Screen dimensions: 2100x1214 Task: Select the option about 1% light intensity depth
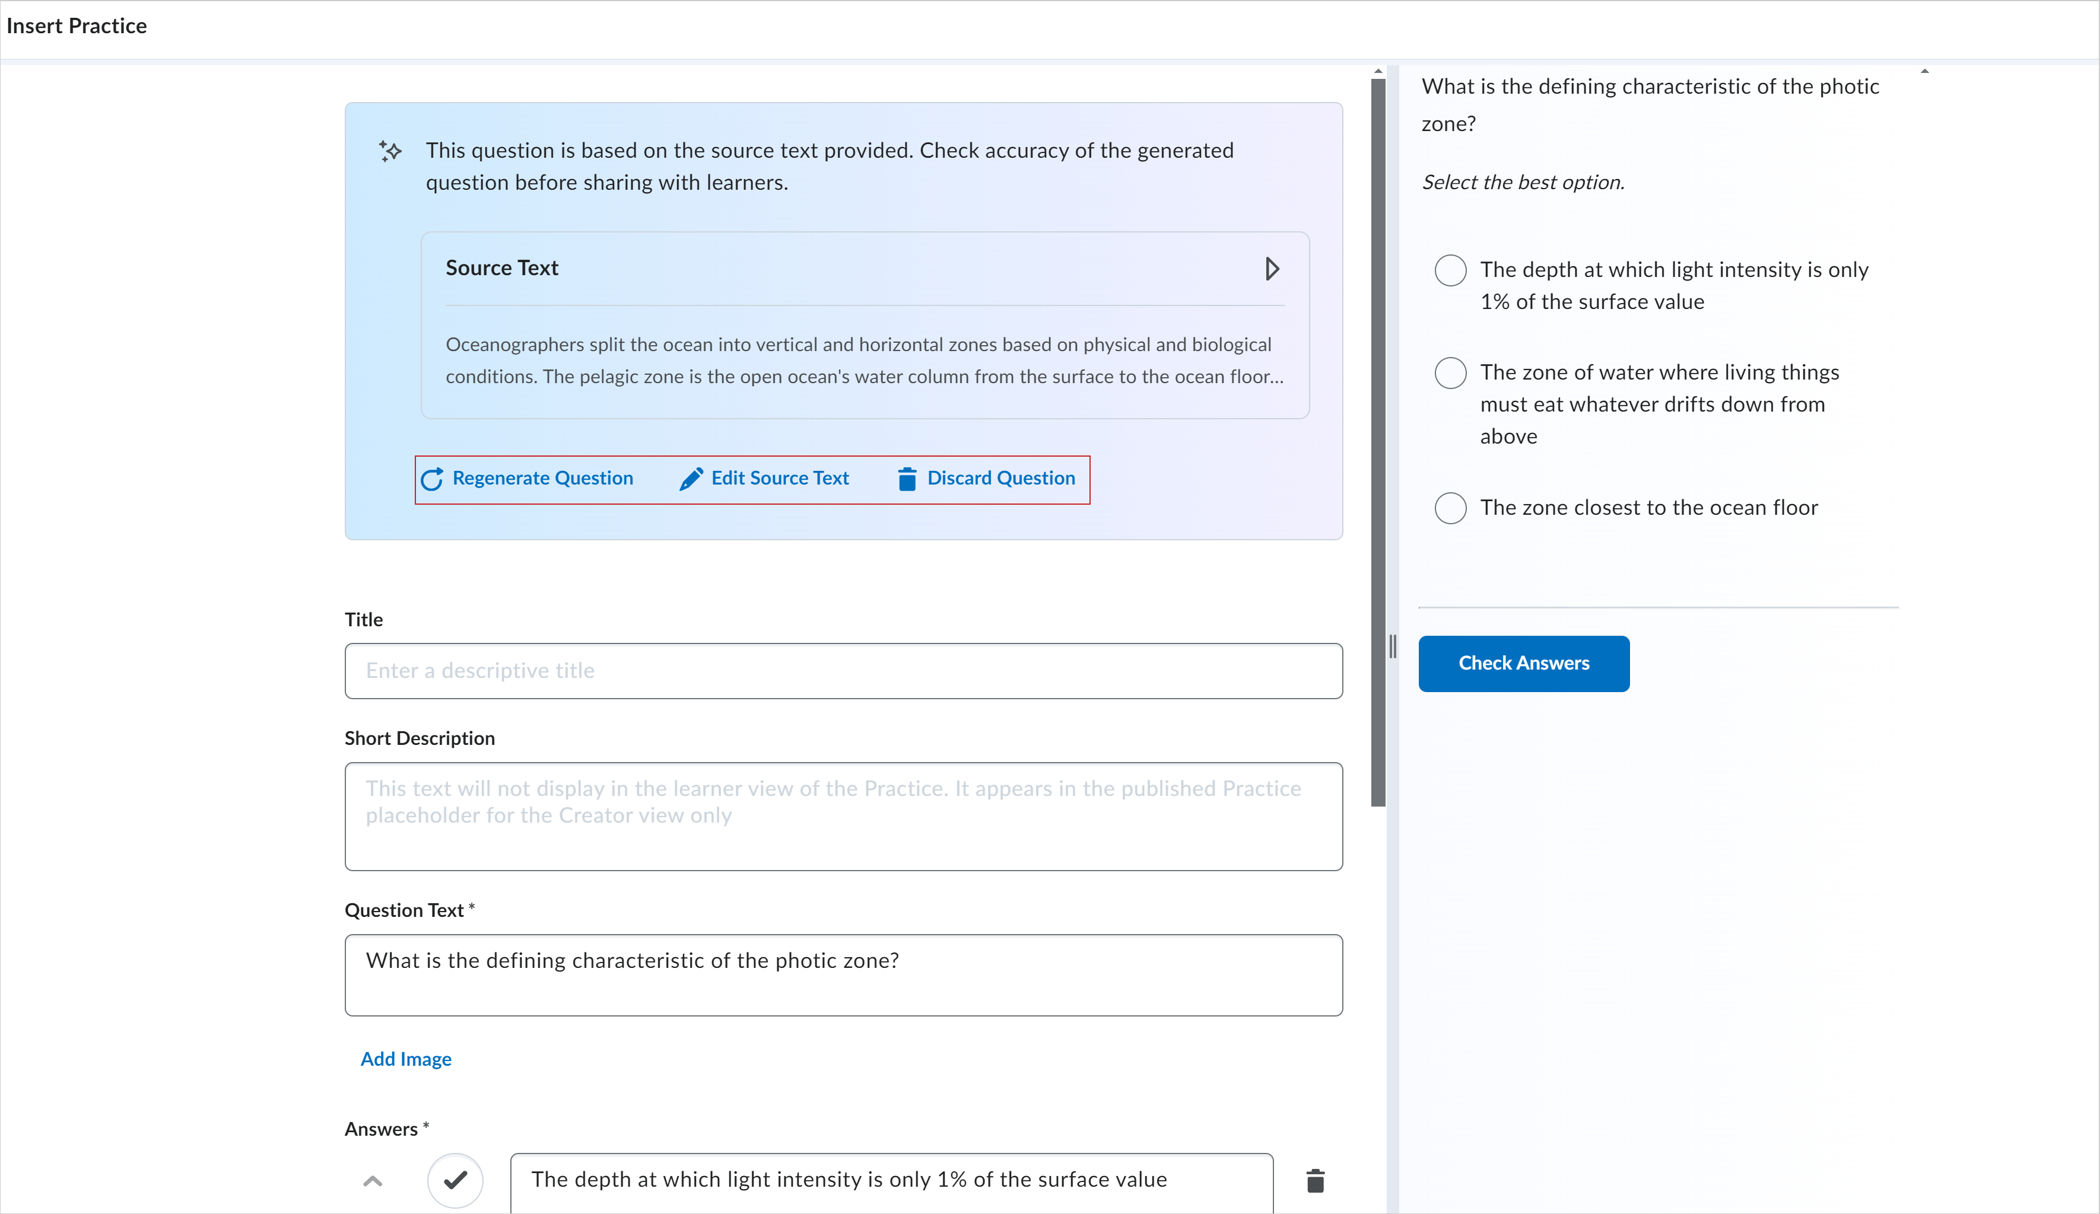click(1450, 270)
